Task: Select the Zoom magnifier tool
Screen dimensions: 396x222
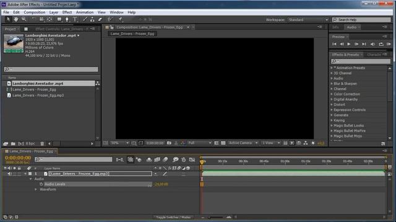Action: (x=24, y=19)
